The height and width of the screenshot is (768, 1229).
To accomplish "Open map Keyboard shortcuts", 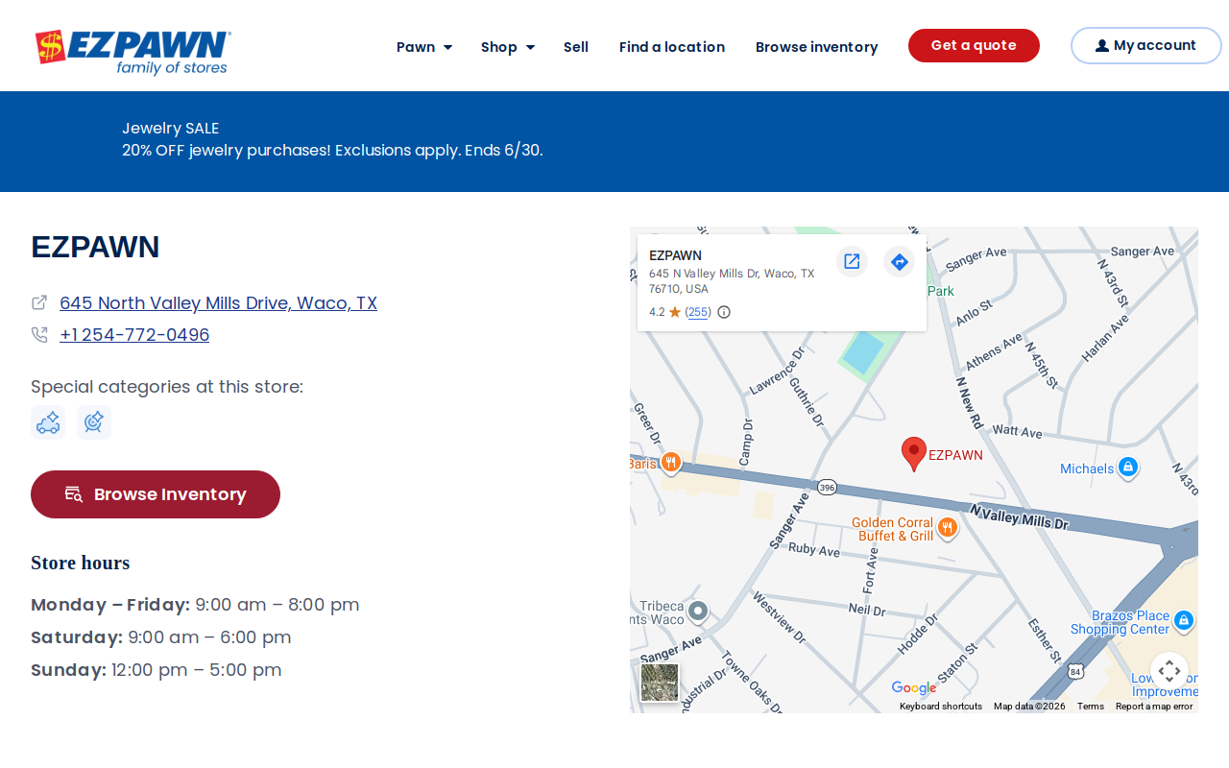I will (x=941, y=707).
